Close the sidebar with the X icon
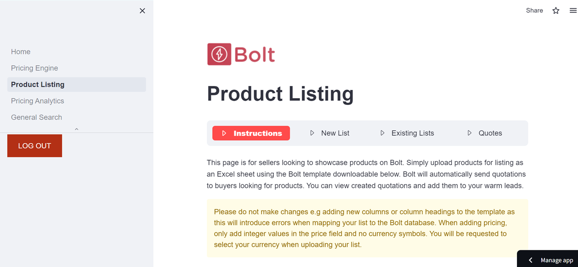The image size is (578, 267). (x=142, y=10)
